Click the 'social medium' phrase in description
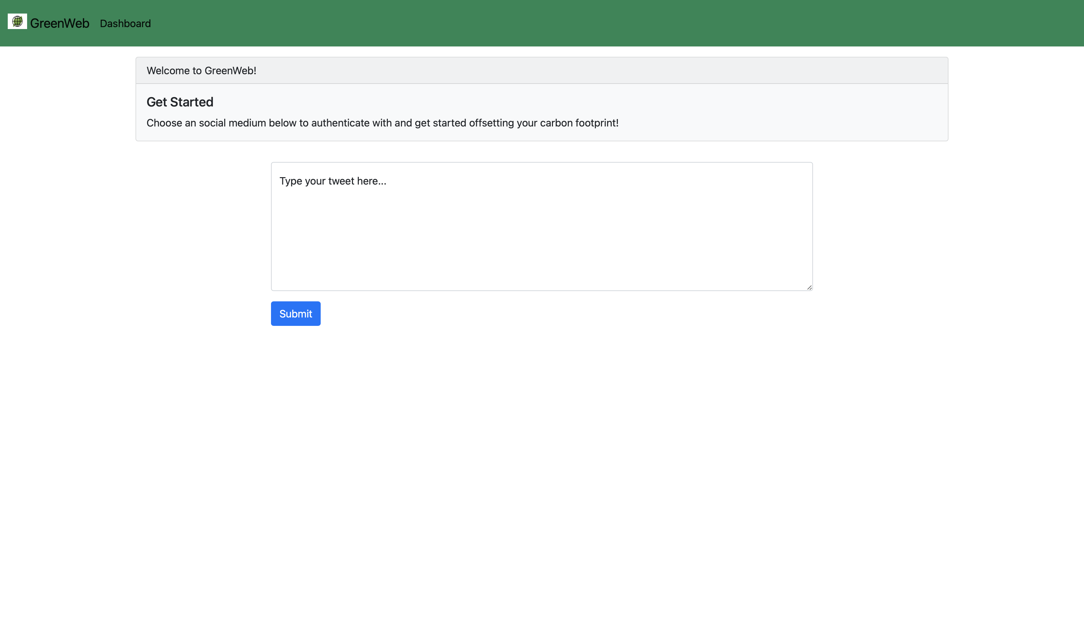 coord(232,123)
